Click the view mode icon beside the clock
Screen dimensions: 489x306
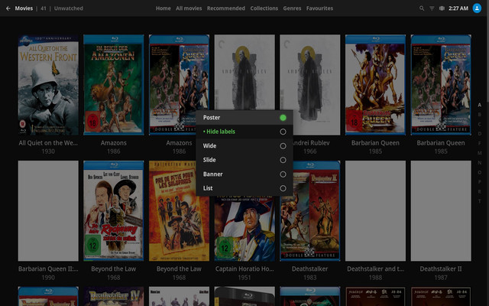point(442,8)
